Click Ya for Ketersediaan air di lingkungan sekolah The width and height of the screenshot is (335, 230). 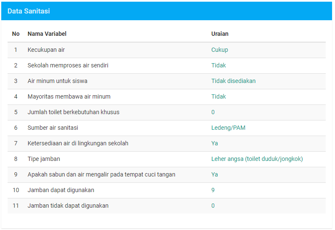point(214,143)
